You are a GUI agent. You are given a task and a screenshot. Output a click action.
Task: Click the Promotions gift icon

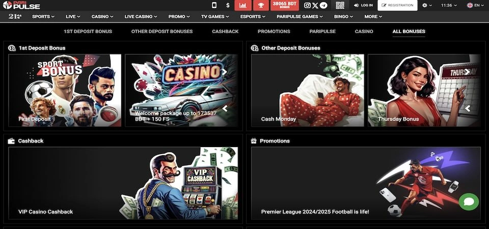coord(254,141)
